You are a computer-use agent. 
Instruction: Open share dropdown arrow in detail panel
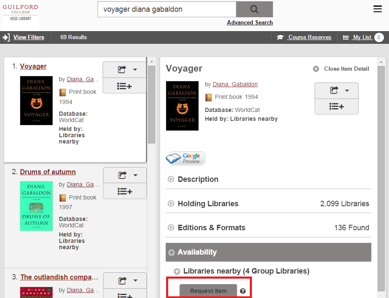pyautogui.click(x=347, y=90)
